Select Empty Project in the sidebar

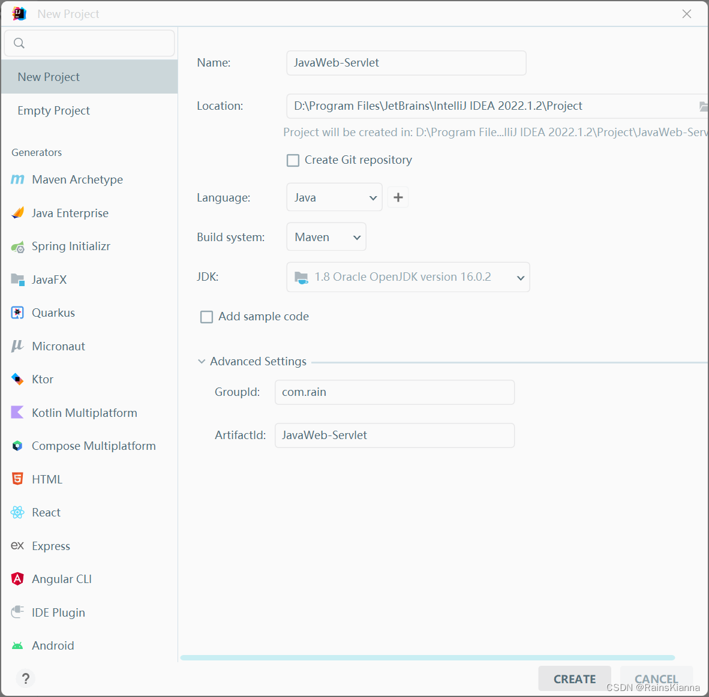89,110
